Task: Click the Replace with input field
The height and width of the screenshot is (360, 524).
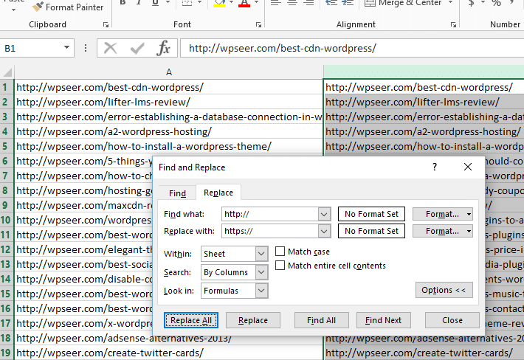Action: click(x=270, y=231)
